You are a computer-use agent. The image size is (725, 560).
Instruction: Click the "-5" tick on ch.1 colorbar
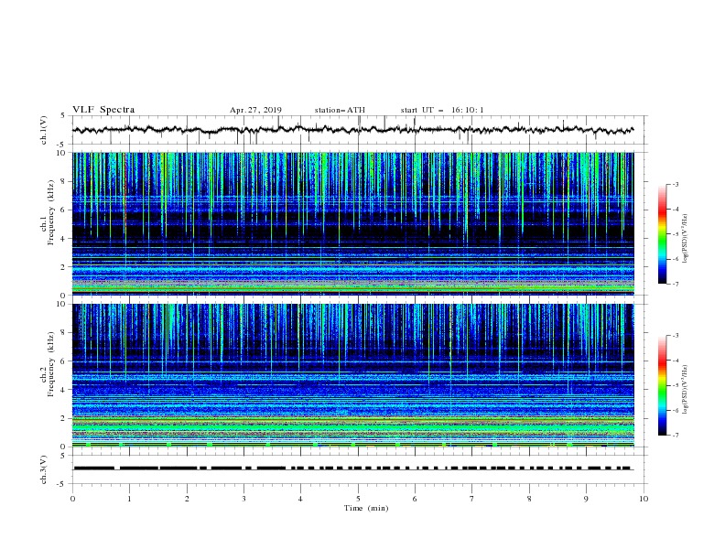(x=675, y=234)
